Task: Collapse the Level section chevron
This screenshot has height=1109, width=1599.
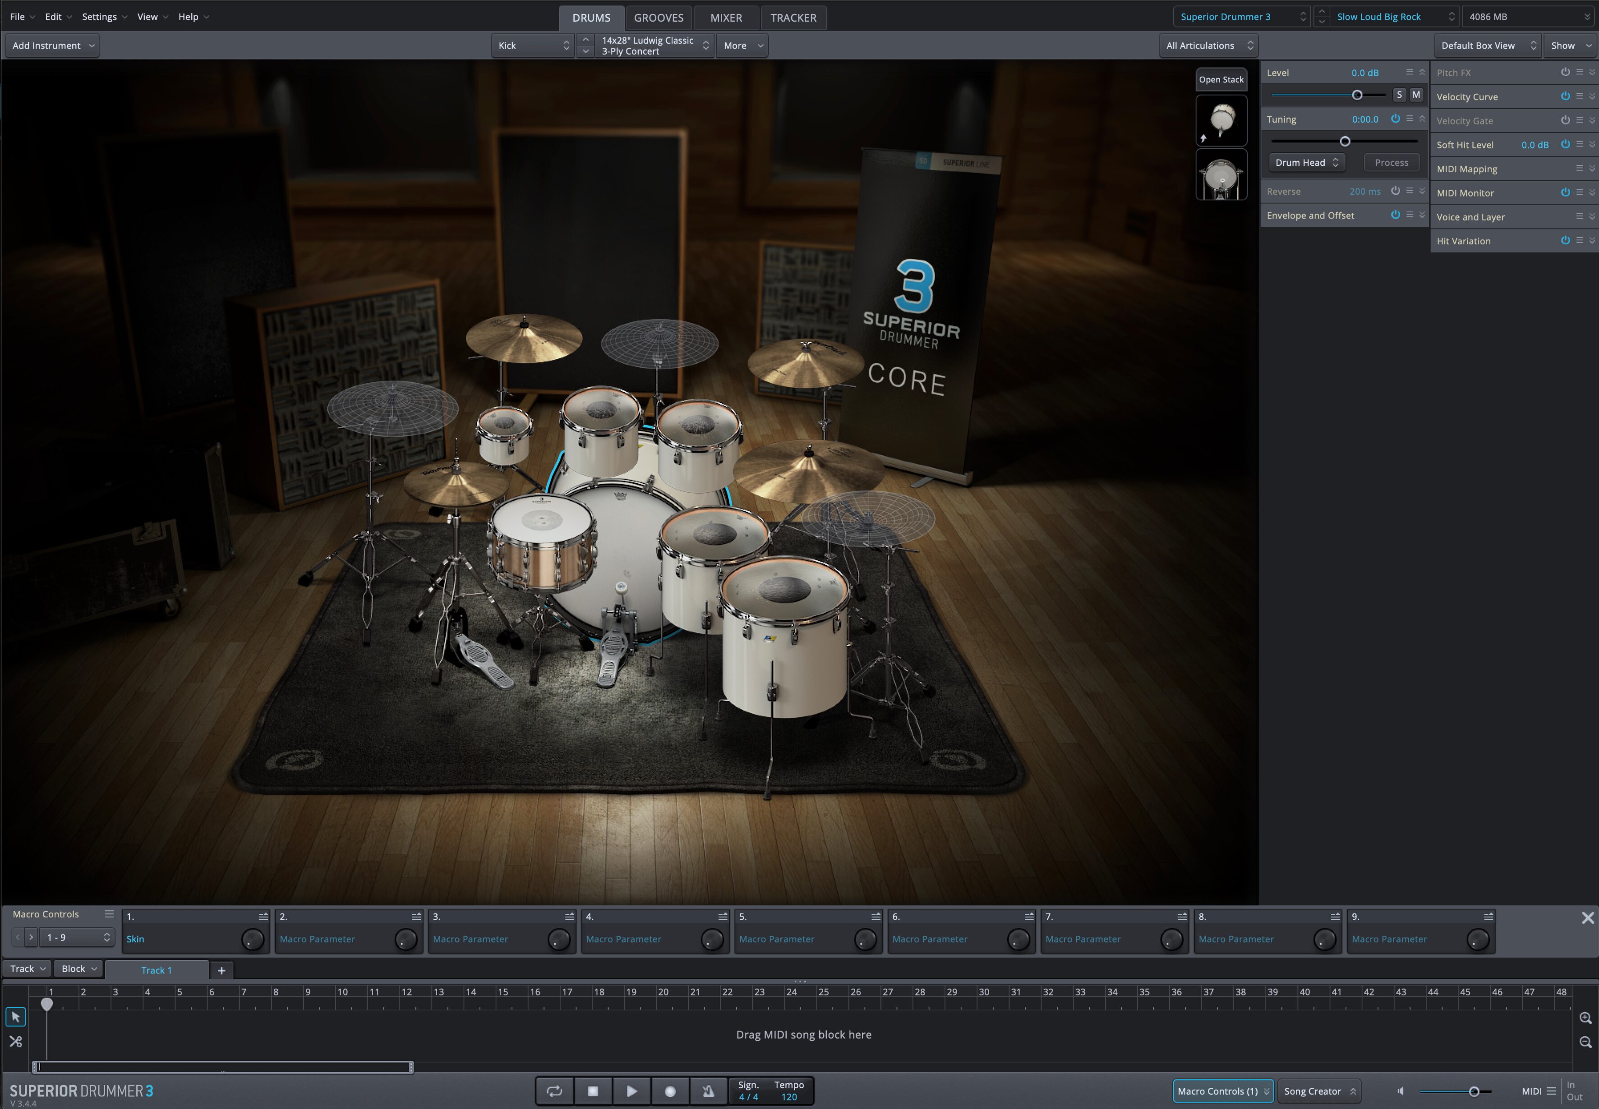Action: pyautogui.click(x=1423, y=72)
